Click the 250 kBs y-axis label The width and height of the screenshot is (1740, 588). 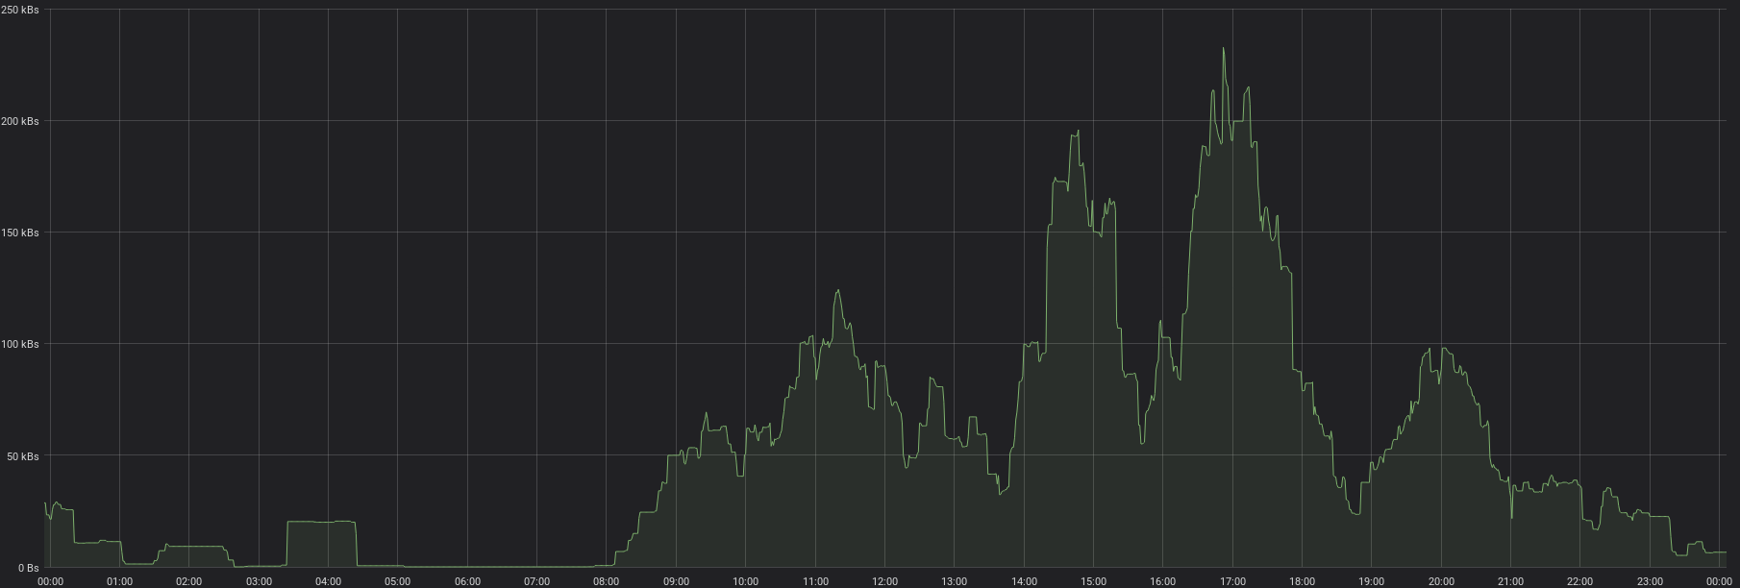pyautogui.click(x=19, y=10)
